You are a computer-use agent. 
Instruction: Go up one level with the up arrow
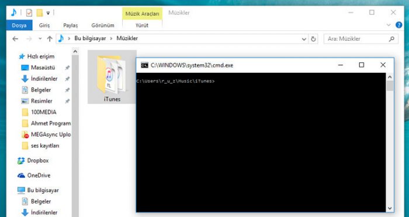click(50, 39)
